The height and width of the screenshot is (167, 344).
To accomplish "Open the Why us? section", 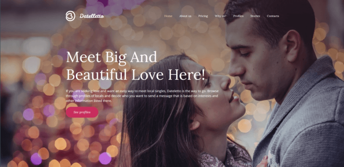I will (x=220, y=16).
